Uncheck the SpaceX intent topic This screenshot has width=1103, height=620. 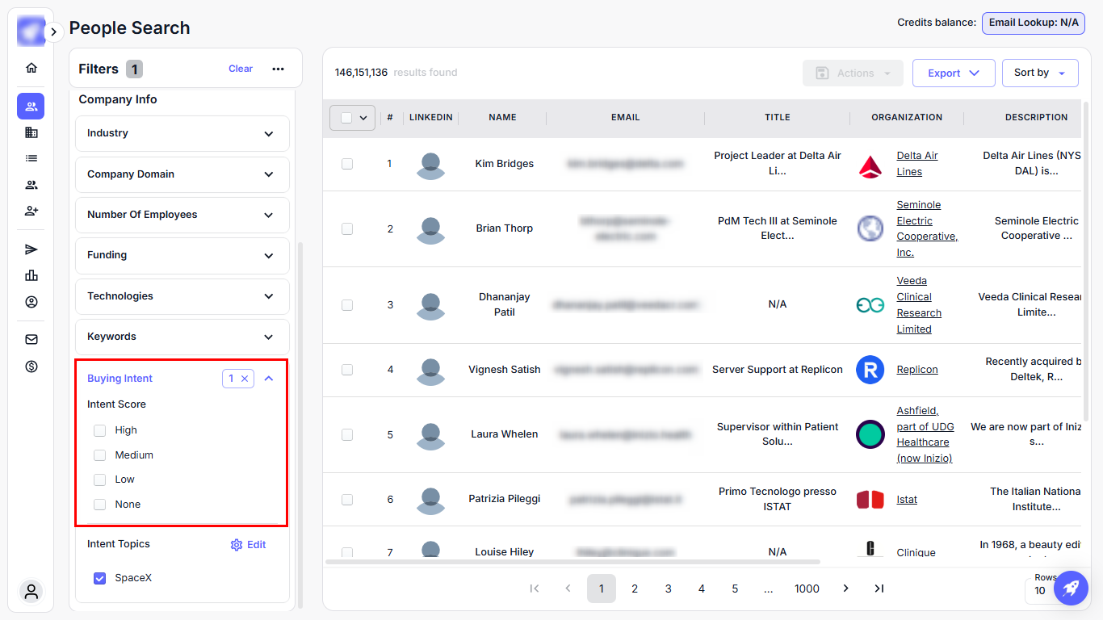coord(100,578)
